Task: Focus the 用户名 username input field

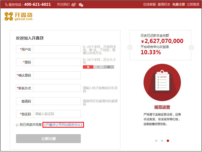Action: point(57,49)
